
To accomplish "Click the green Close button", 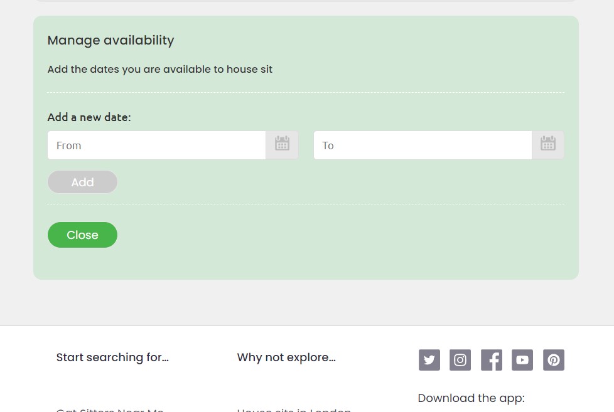I will [x=82, y=235].
